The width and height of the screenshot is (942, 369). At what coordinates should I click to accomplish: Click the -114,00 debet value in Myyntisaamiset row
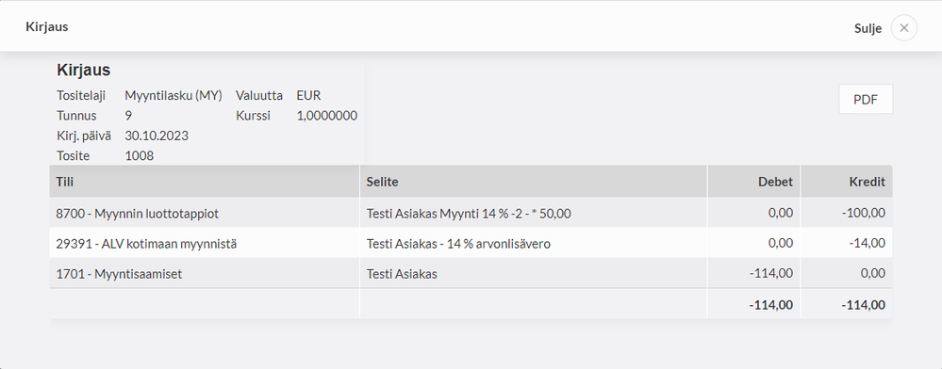coord(771,274)
